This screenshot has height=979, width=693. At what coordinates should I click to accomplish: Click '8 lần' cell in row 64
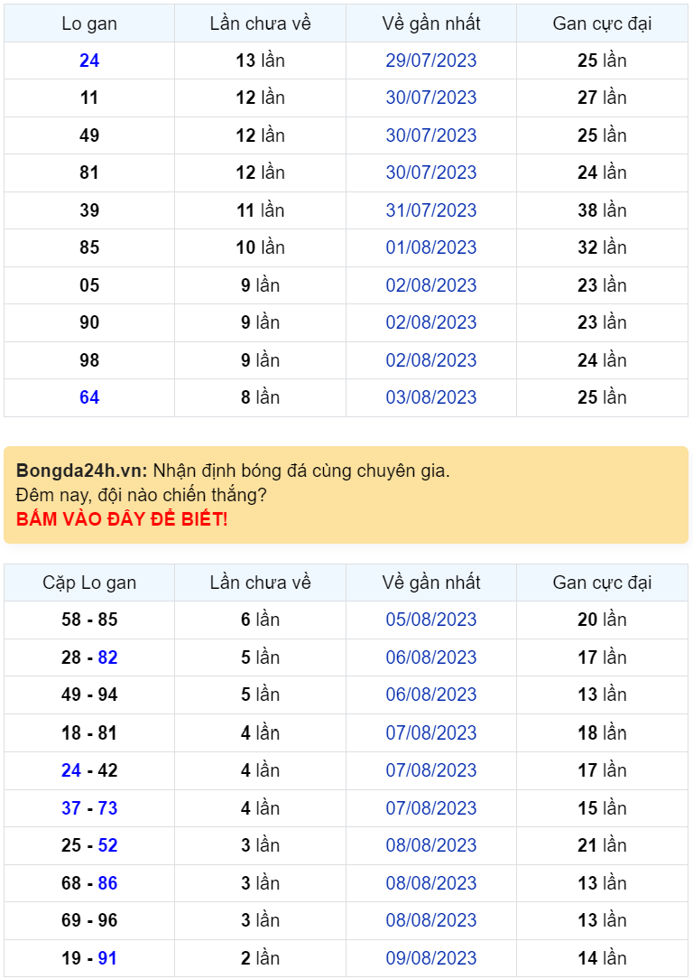point(260,397)
